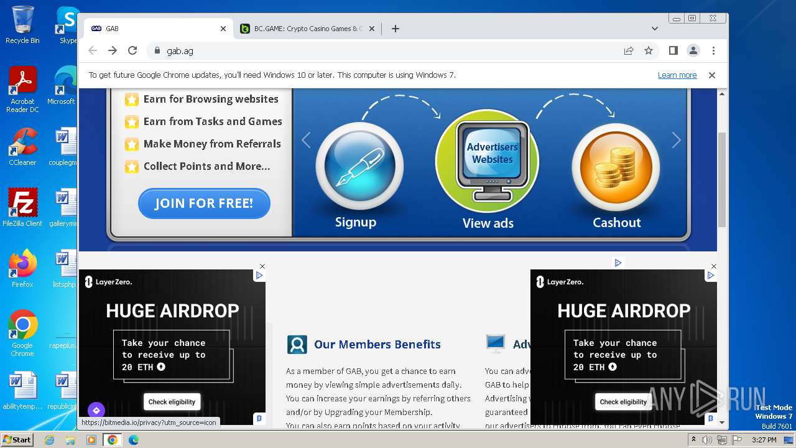Screen dimensions: 796x448
Task: Open a new tab with the plus button
Action: (x=396, y=29)
